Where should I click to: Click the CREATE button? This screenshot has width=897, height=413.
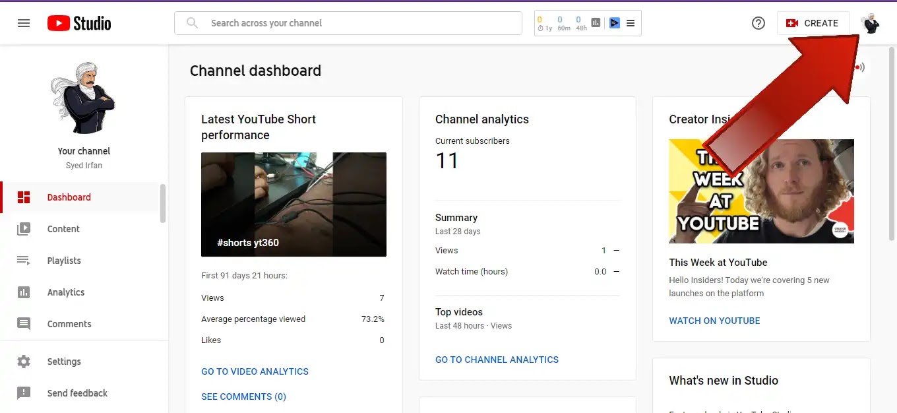813,23
